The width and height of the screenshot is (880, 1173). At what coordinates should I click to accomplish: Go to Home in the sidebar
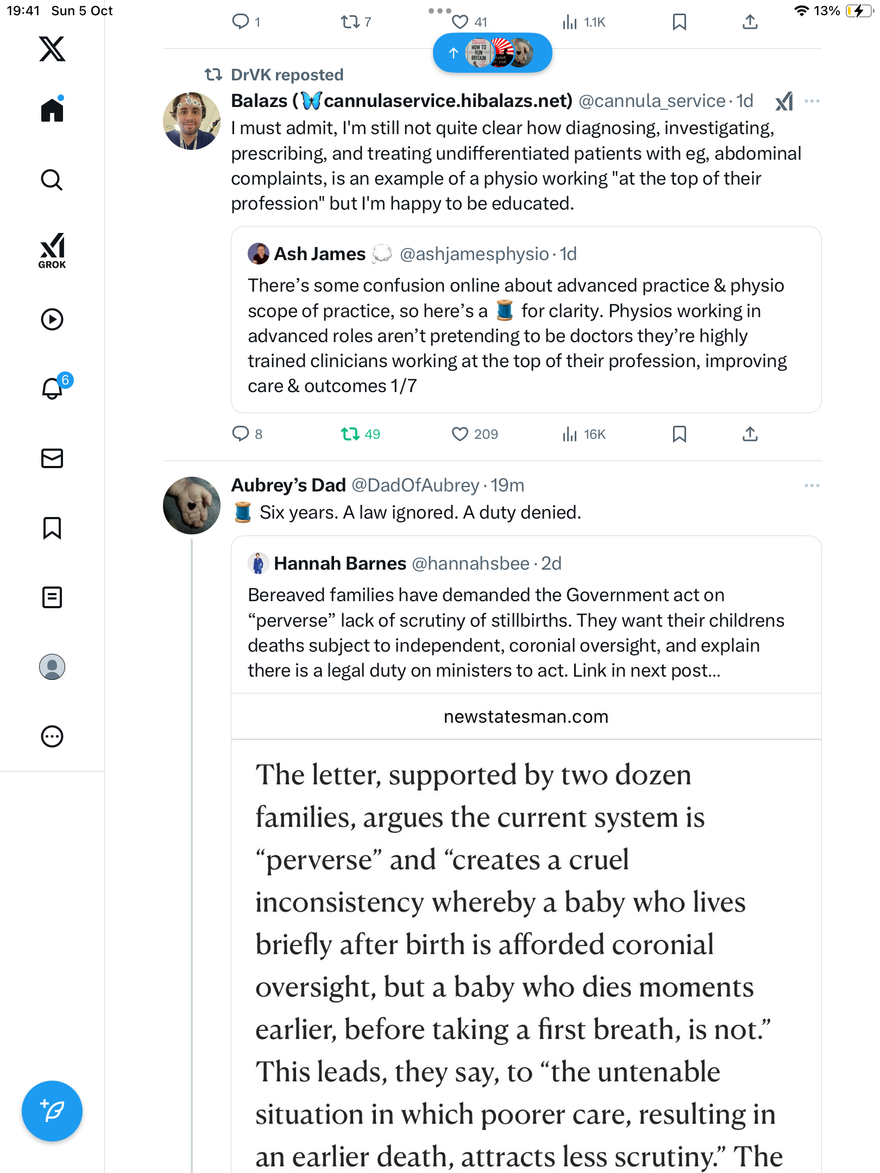tap(52, 110)
